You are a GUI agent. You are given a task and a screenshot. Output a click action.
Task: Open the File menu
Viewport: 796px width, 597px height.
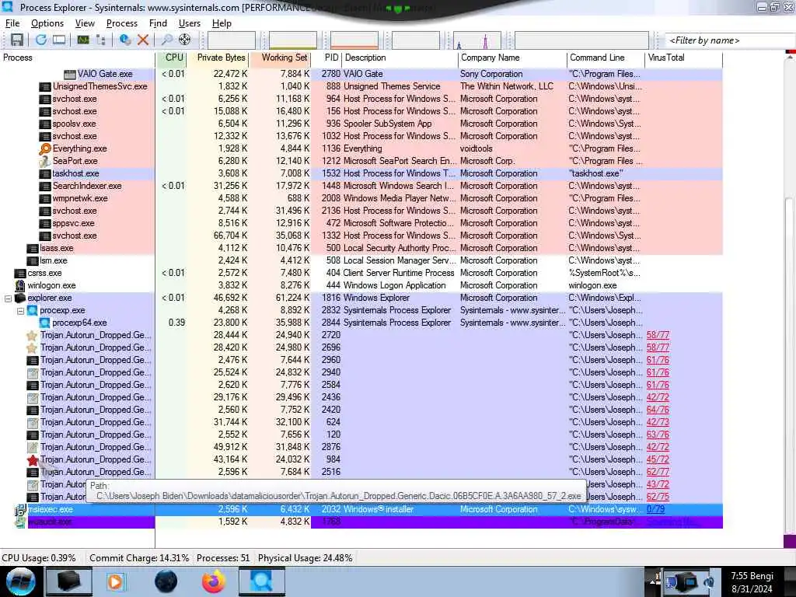pos(12,23)
